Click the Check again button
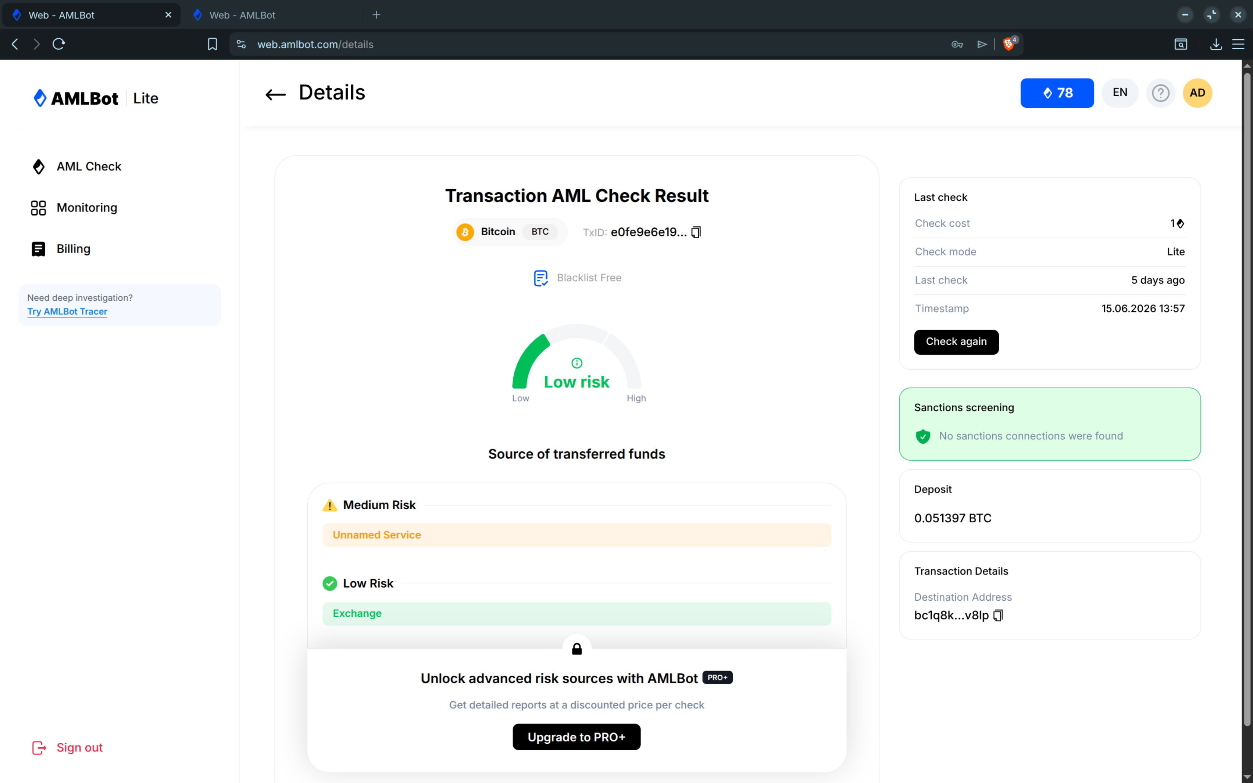Screen dimensions: 1253x783 pyautogui.click(x=956, y=342)
